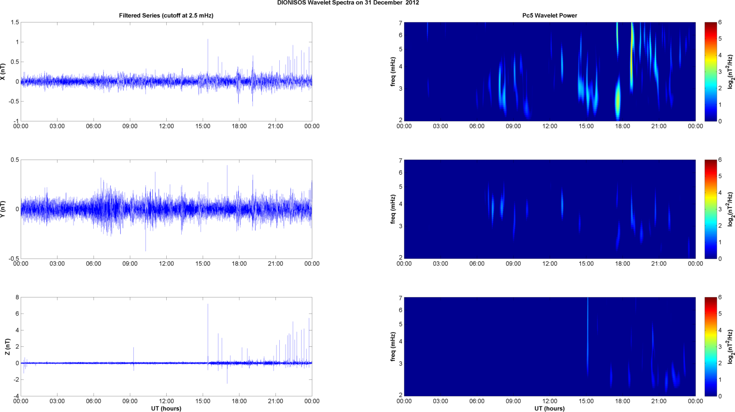
Task: Click log2(nT²/Hz) label beside the middle colorbar
Action: (x=731, y=209)
